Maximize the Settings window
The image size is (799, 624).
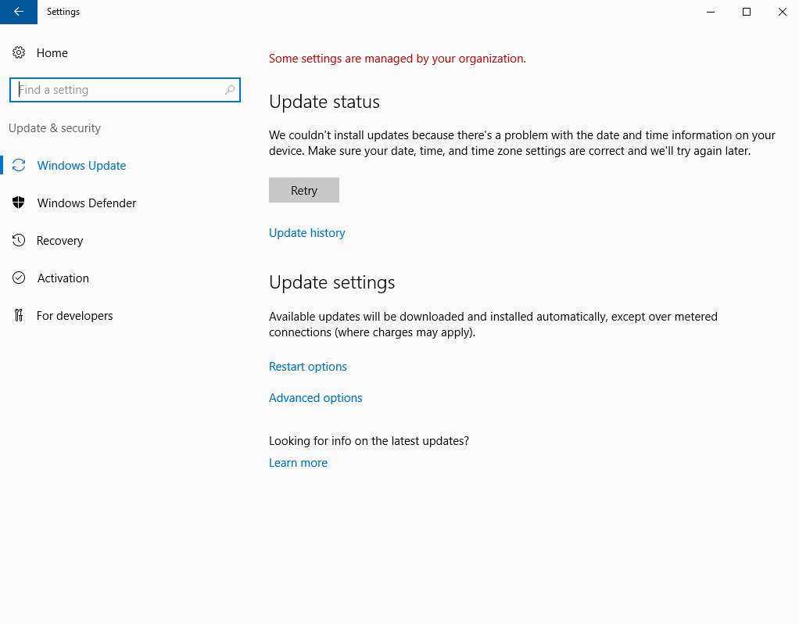[x=747, y=12]
